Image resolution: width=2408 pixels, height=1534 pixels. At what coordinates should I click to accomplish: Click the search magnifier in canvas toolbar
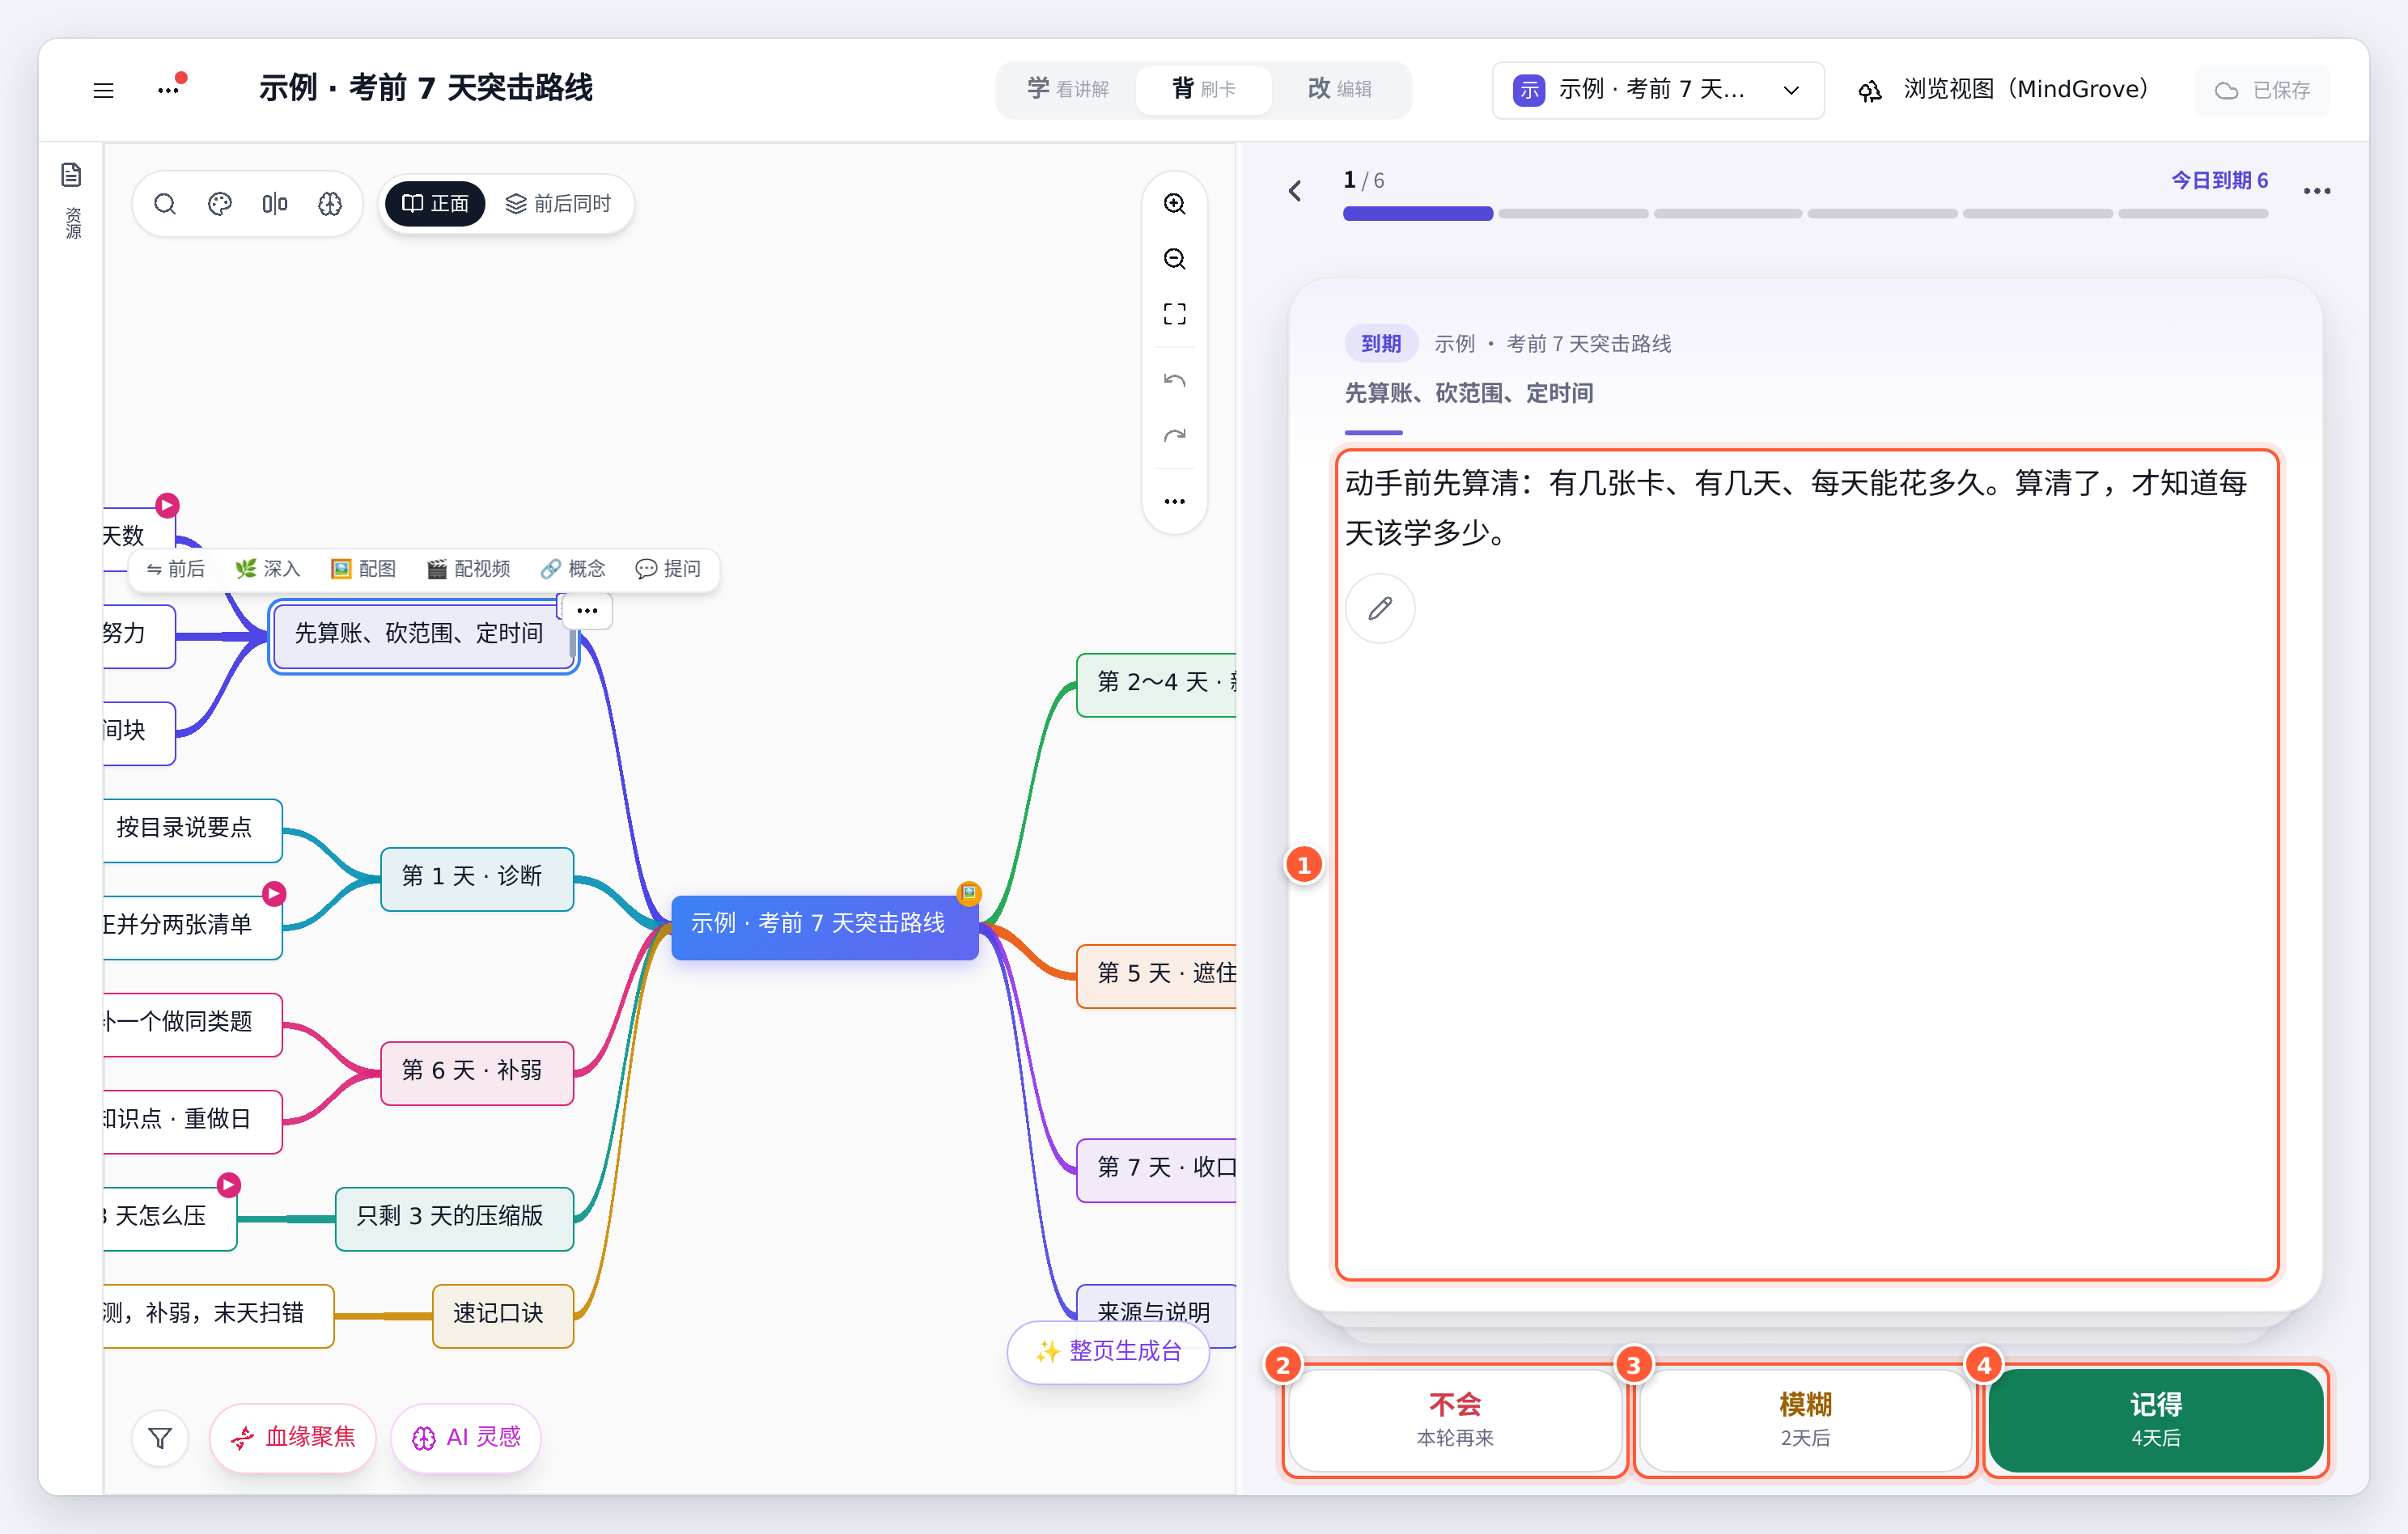tap(165, 204)
